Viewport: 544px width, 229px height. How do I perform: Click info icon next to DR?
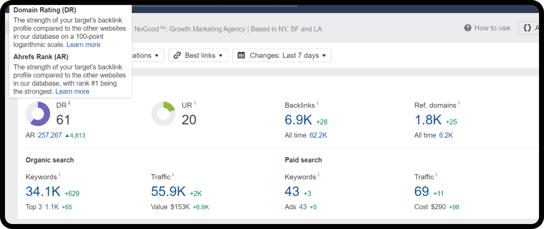(69, 103)
